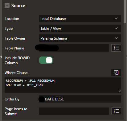The image size is (127, 121).
Task: Toggle the Include ROWID Column switch
Action: coord(46,60)
